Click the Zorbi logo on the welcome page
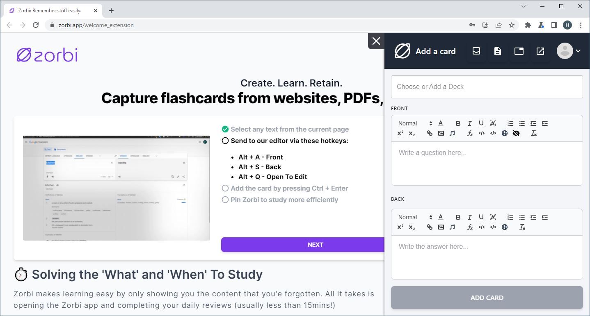 coord(47,55)
